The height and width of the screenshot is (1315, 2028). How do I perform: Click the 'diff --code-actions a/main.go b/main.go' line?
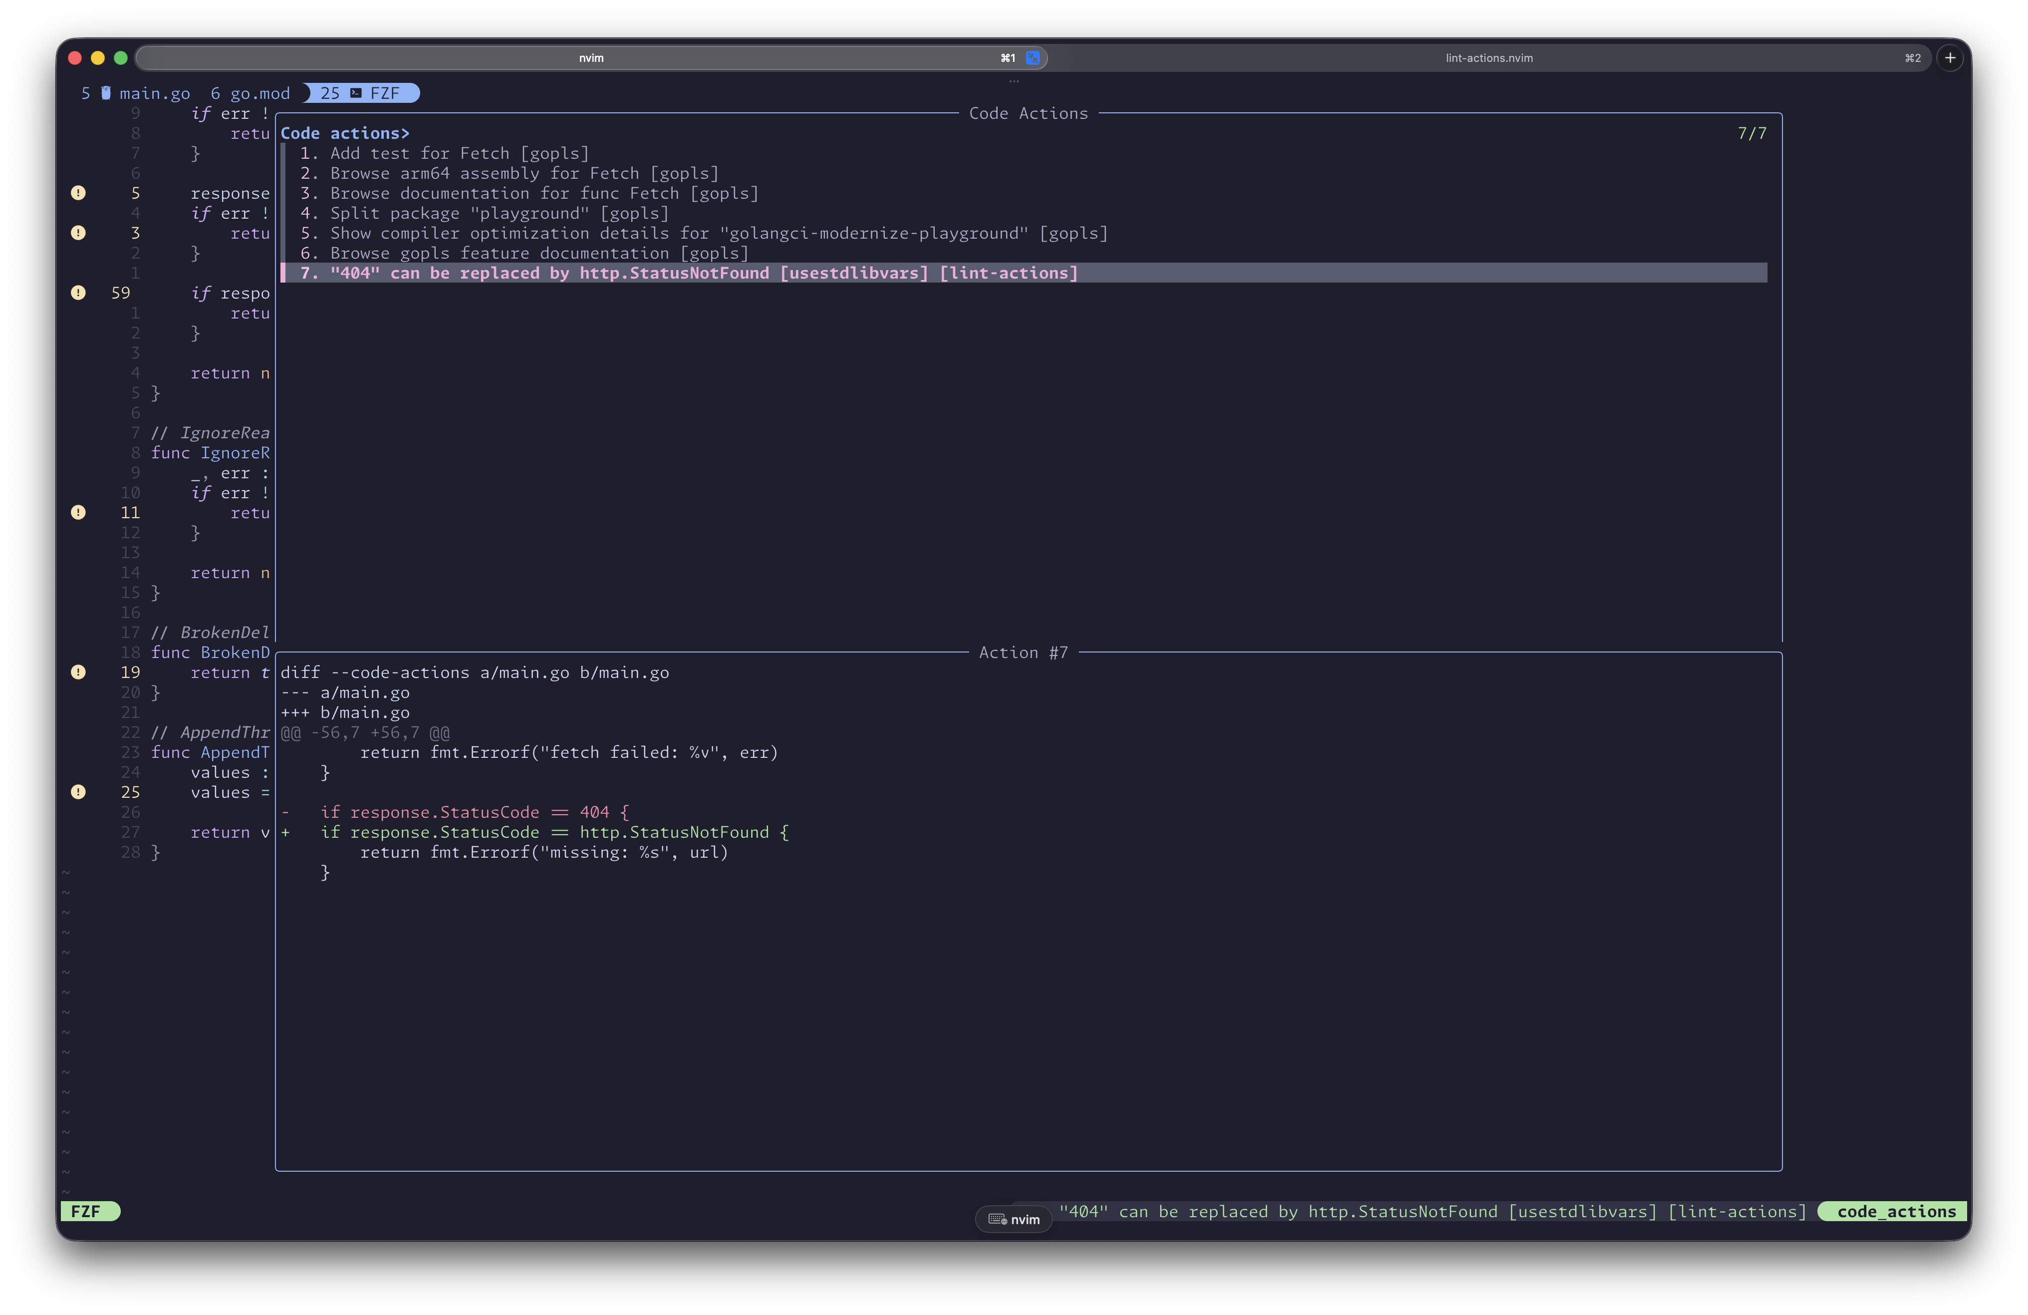(475, 672)
